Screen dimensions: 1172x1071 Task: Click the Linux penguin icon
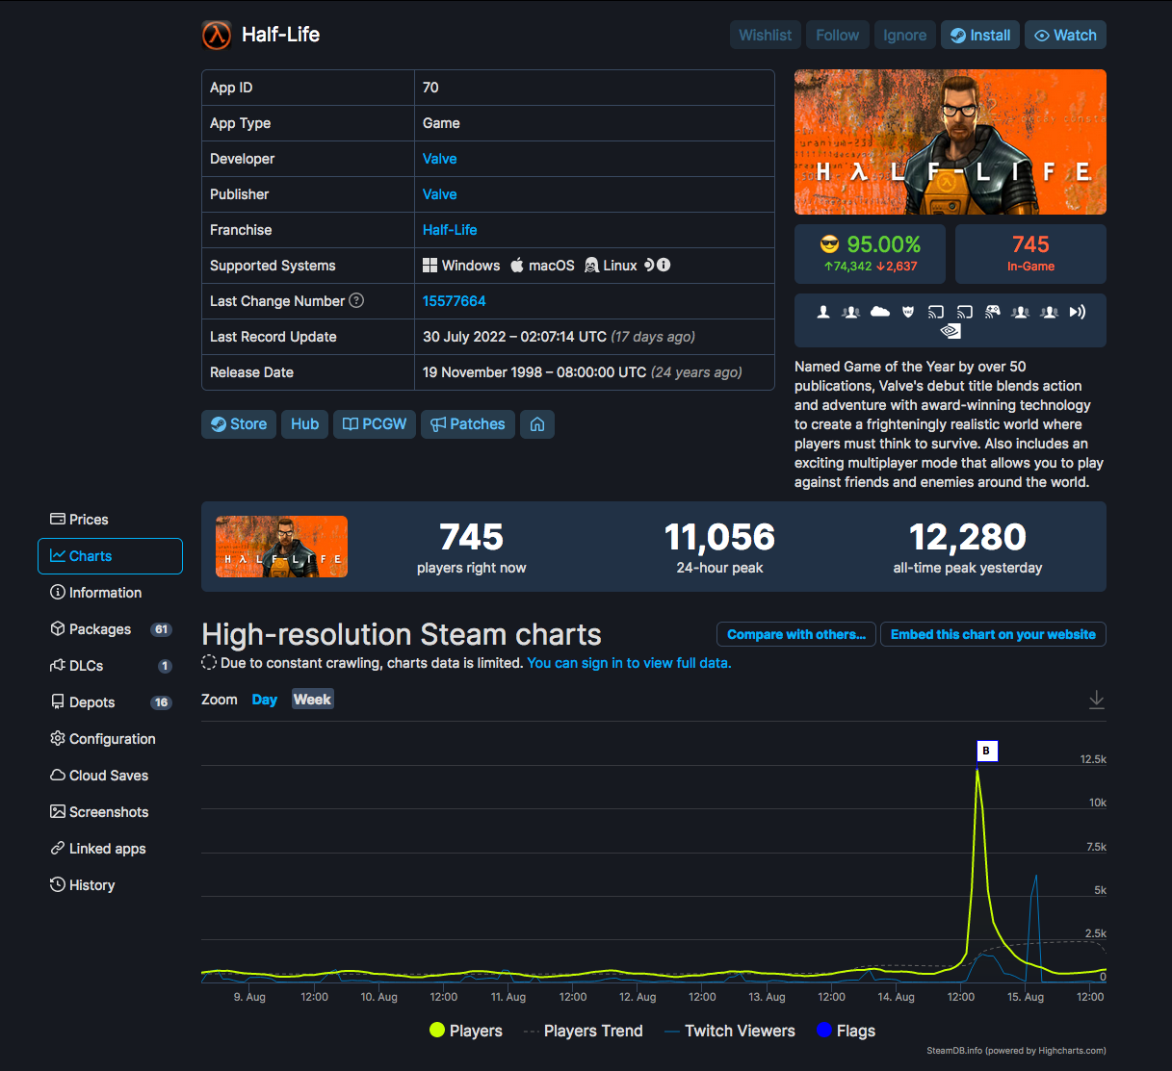pos(592,266)
